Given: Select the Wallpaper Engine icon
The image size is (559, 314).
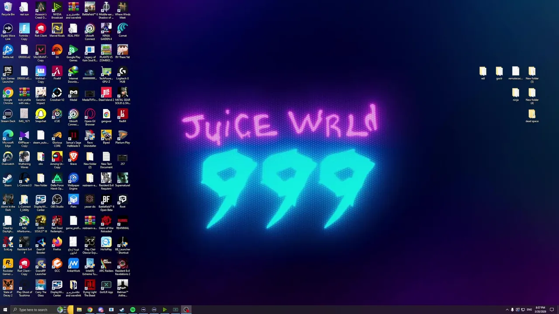Looking at the screenshot, I should pyautogui.click(x=73, y=181).
